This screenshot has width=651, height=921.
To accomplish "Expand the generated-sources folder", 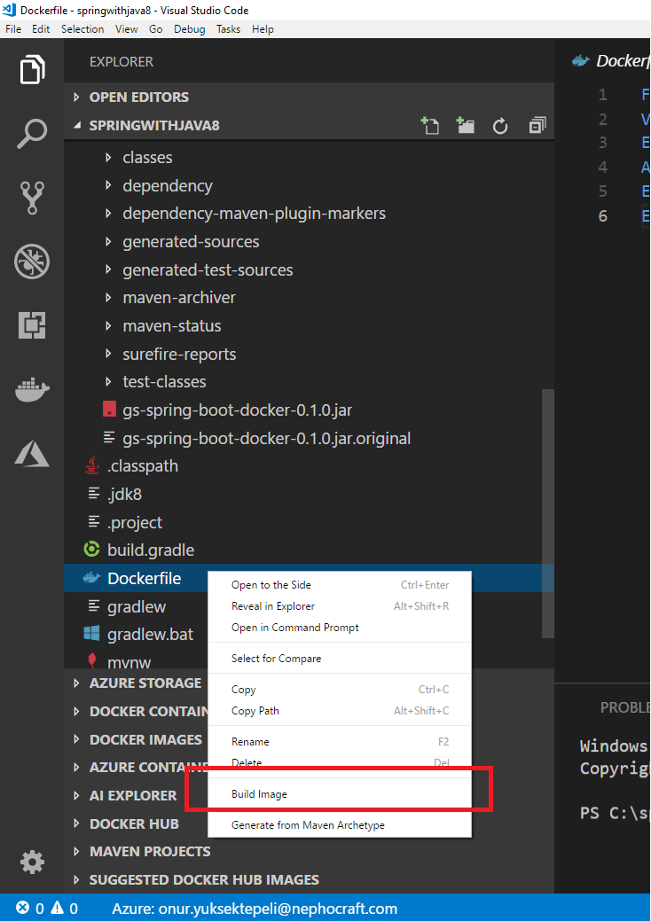I will pos(309,241).
